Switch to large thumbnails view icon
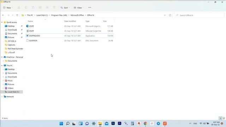Screen dimensions: 226x127 (224, 118)
